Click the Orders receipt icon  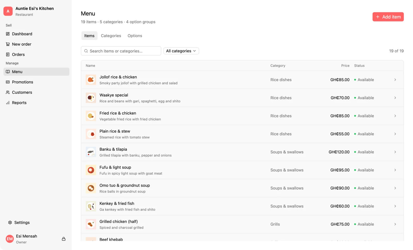(8, 54)
